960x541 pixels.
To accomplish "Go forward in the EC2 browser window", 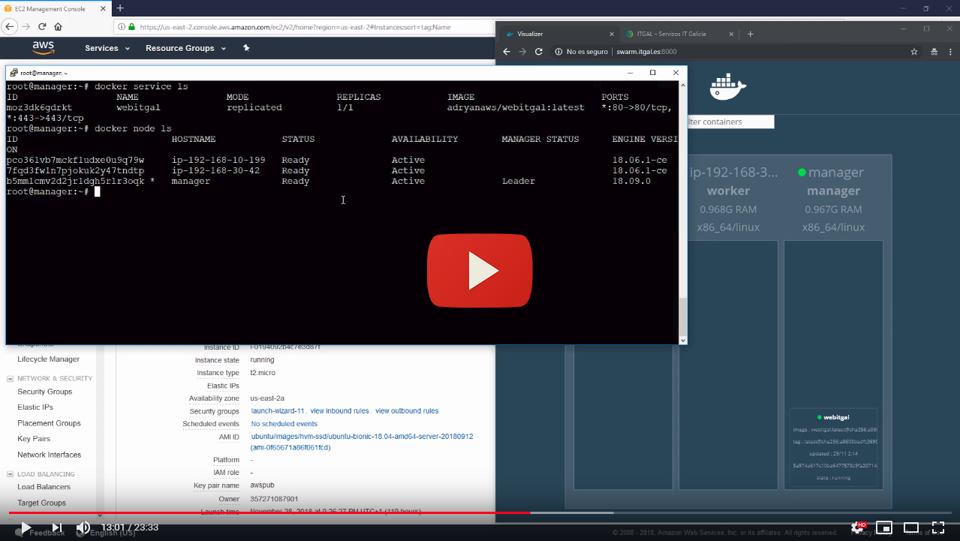I will pos(26,26).
